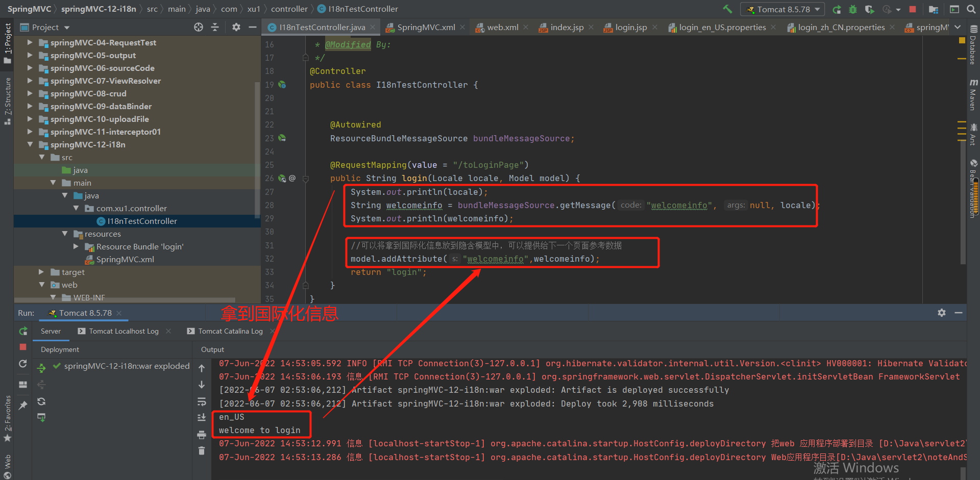980x480 pixels.
Task: Click controller breadcrumb in navigation bar
Action: [289, 9]
